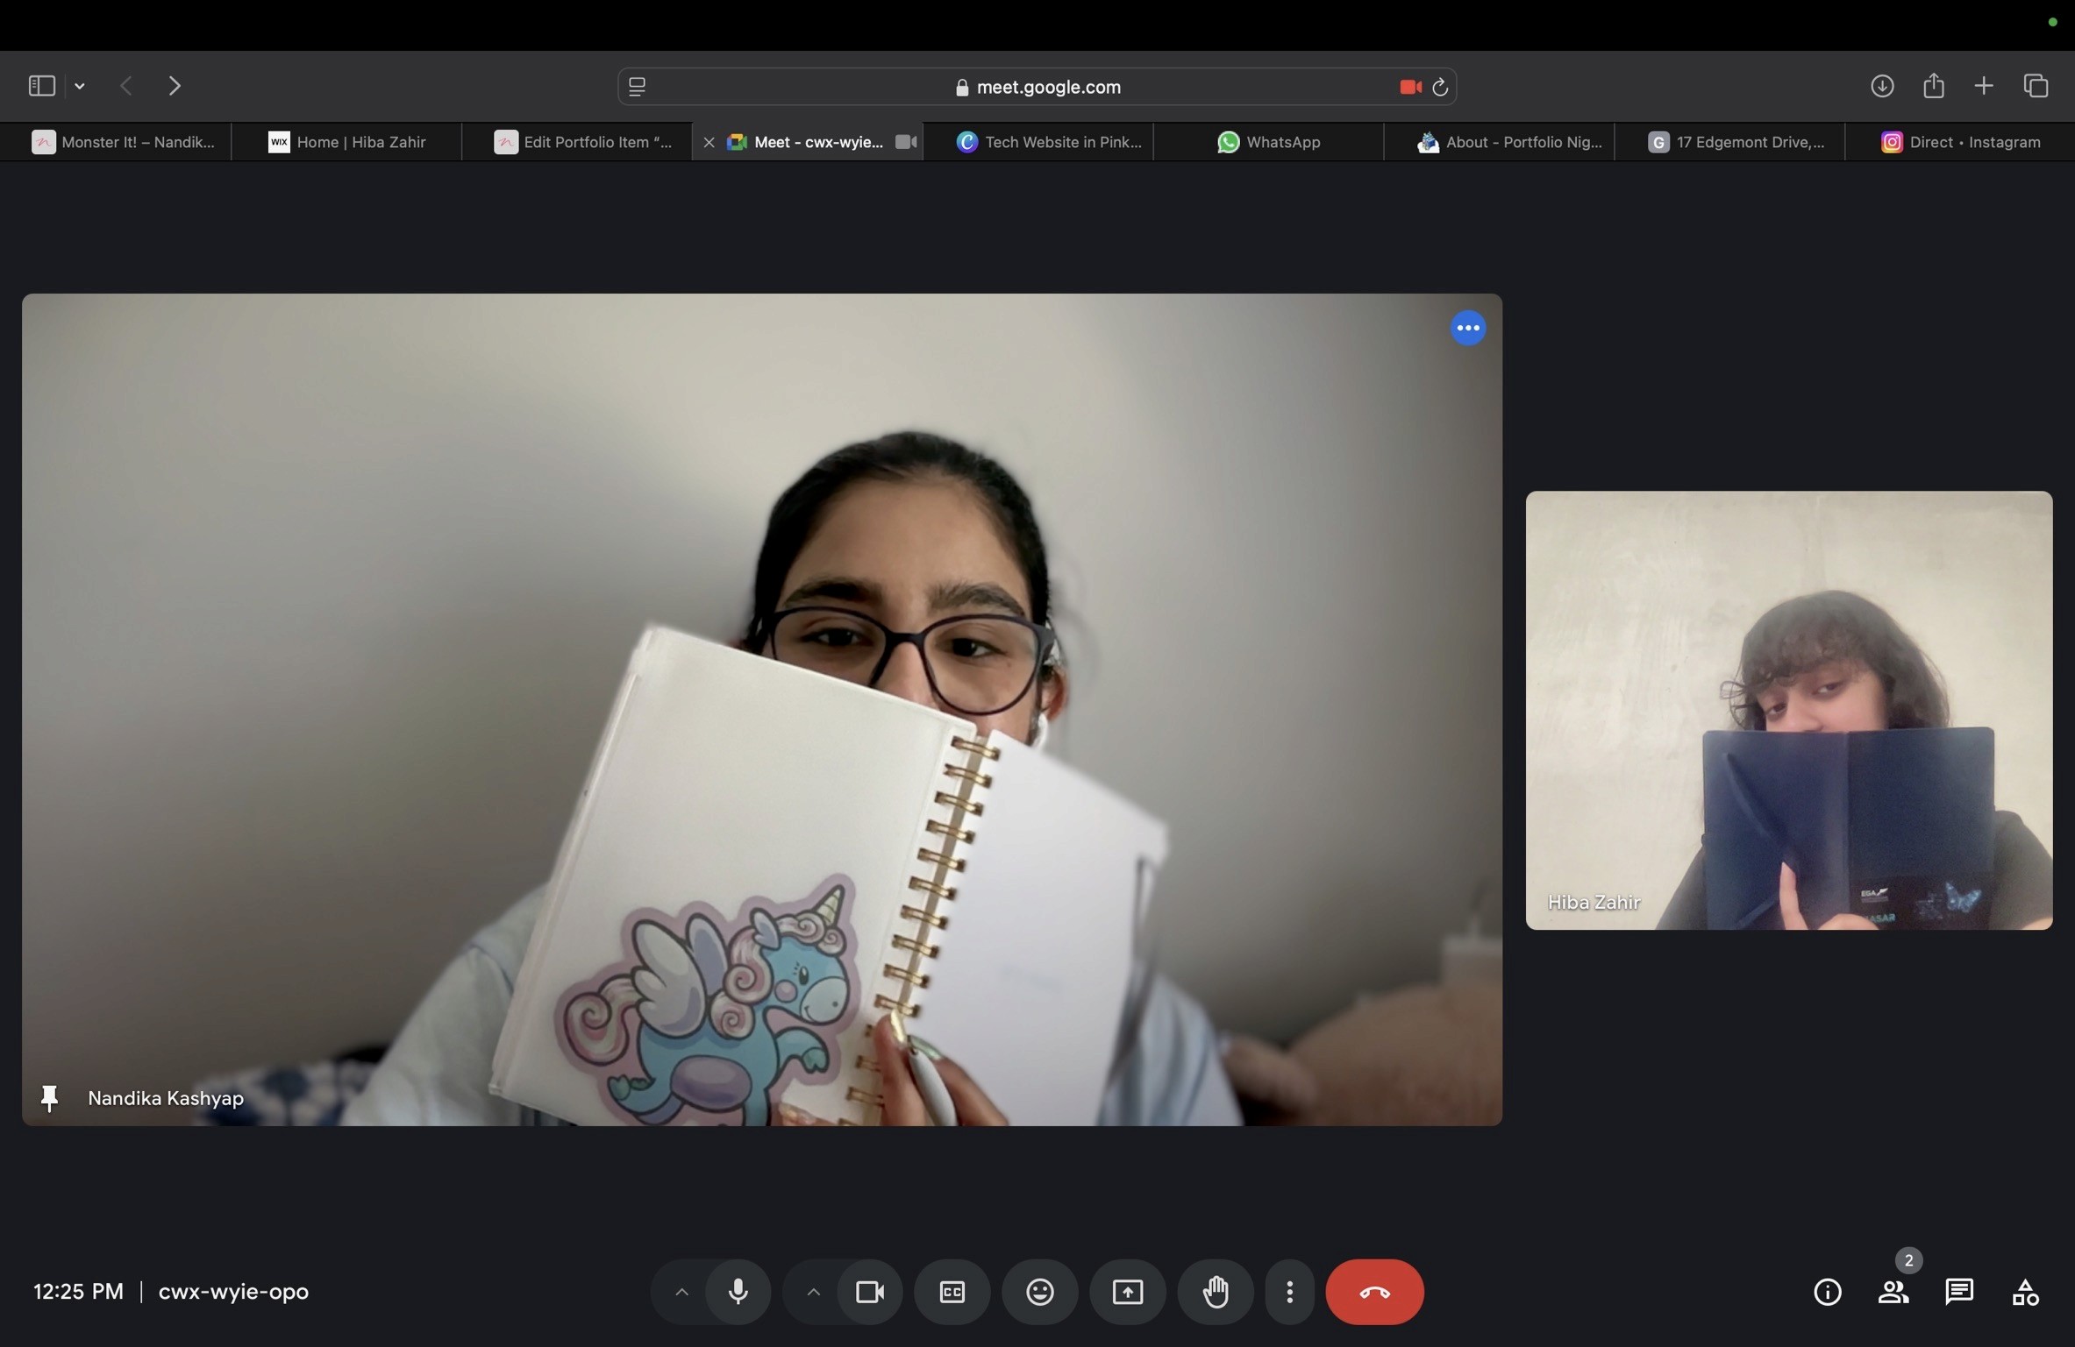
Task: Show Safari downloads
Action: tap(1882, 86)
